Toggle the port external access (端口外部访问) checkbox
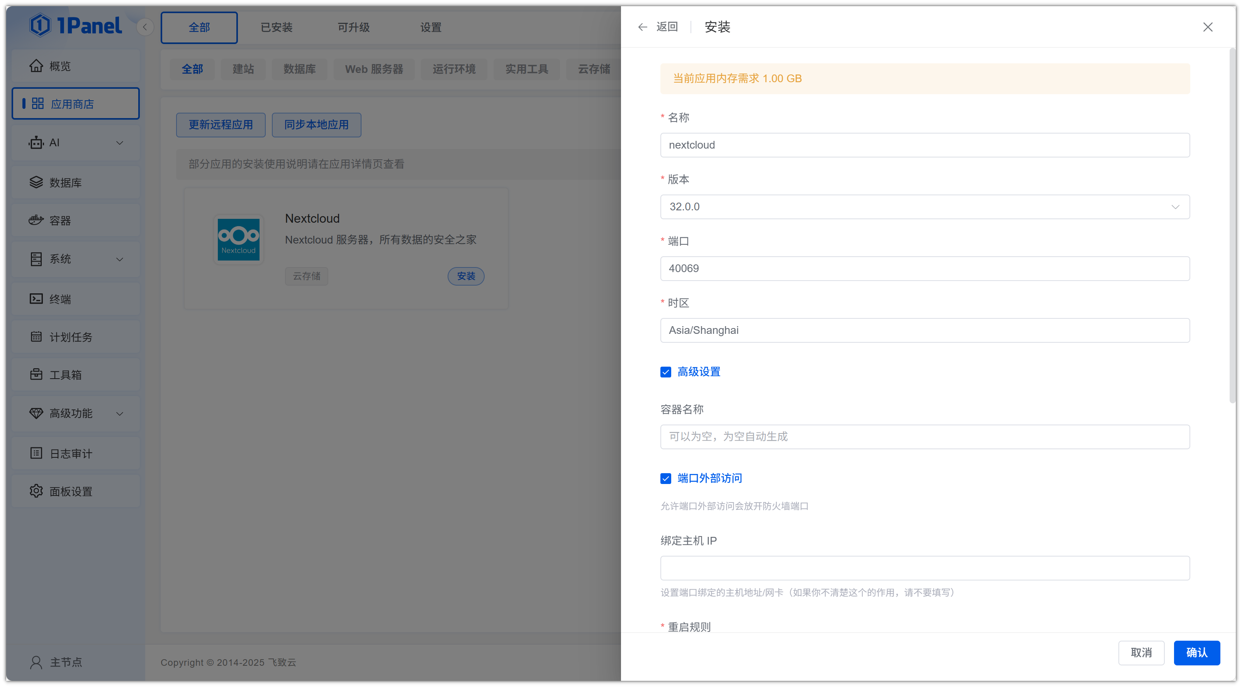This screenshot has width=1242, height=687. pyautogui.click(x=665, y=479)
